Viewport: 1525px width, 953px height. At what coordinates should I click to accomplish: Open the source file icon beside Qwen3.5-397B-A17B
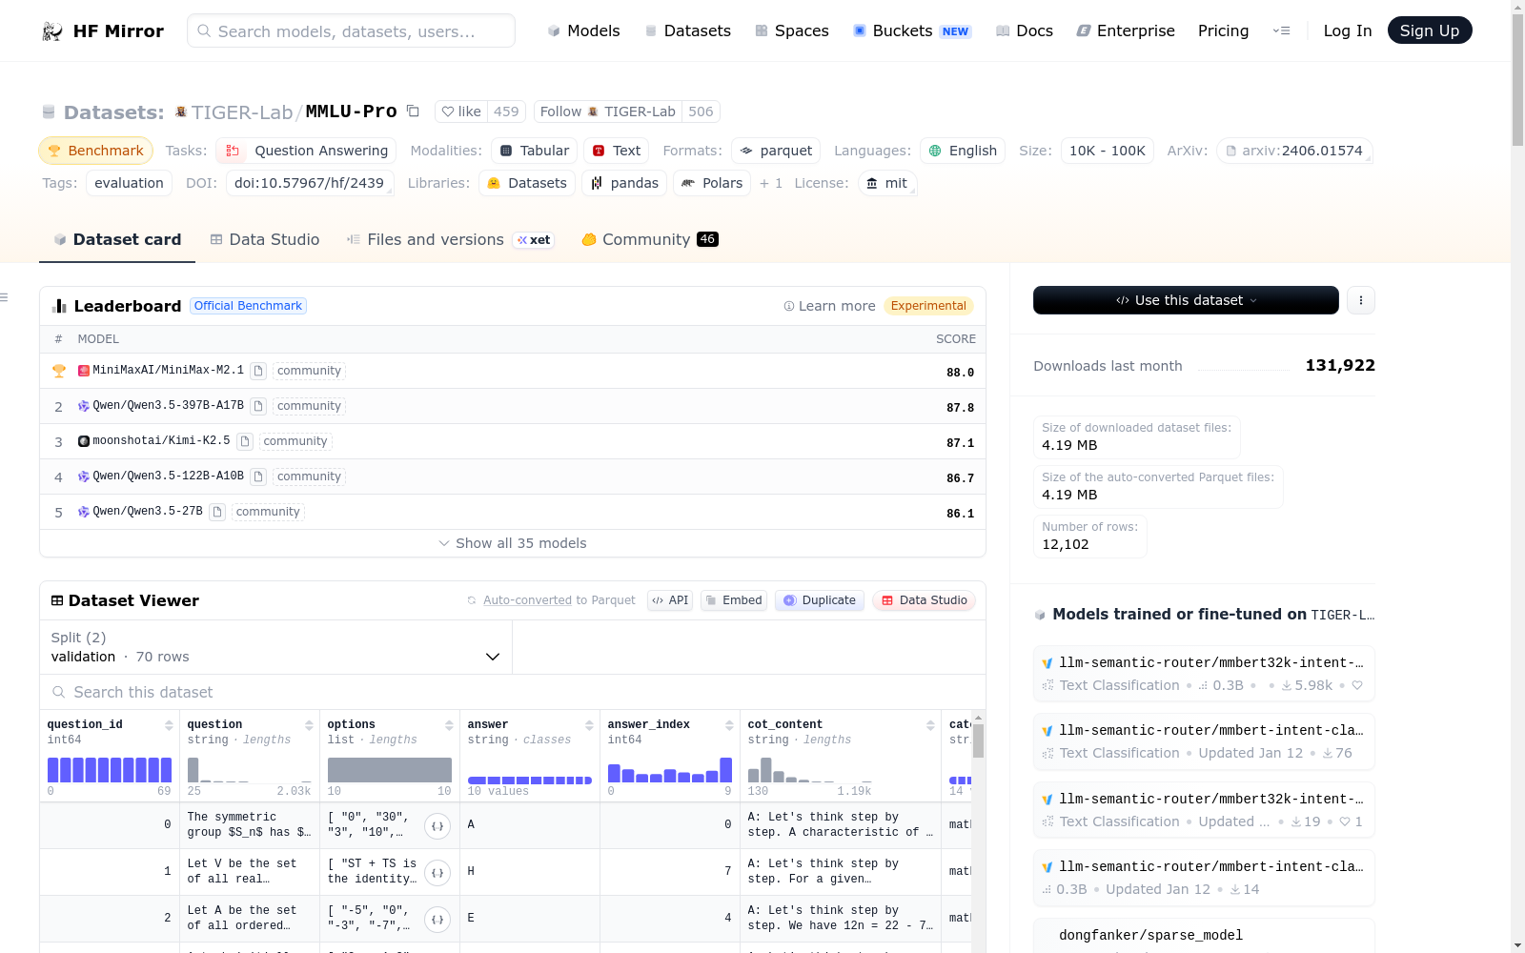point(258,406)
